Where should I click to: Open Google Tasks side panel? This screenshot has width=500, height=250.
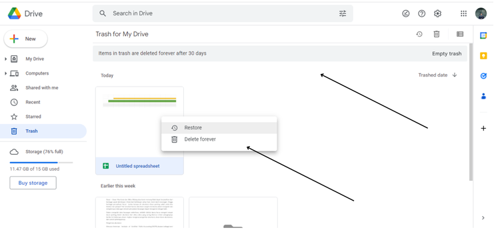483,76
